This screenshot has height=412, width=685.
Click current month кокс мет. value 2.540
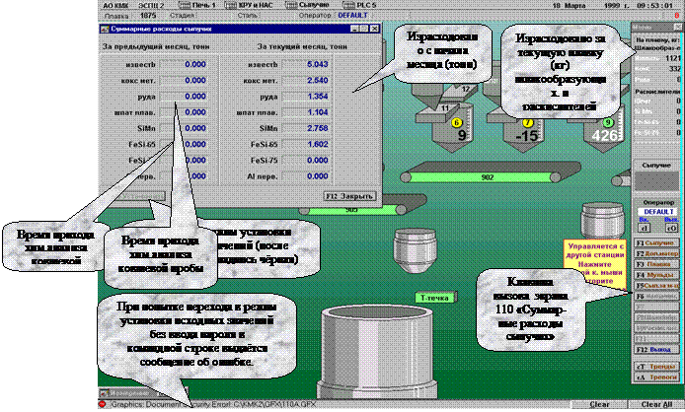306,80
